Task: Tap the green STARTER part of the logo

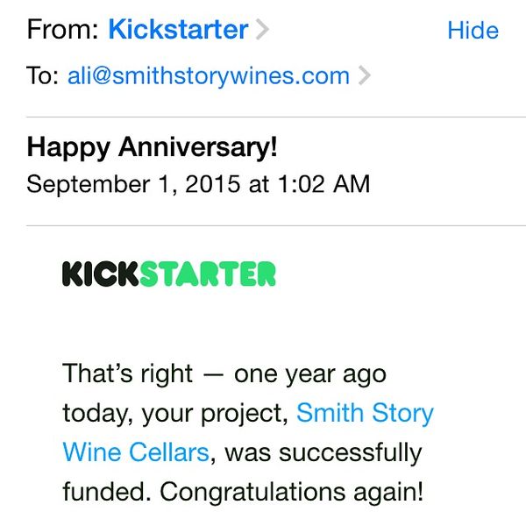Action: 208,274
